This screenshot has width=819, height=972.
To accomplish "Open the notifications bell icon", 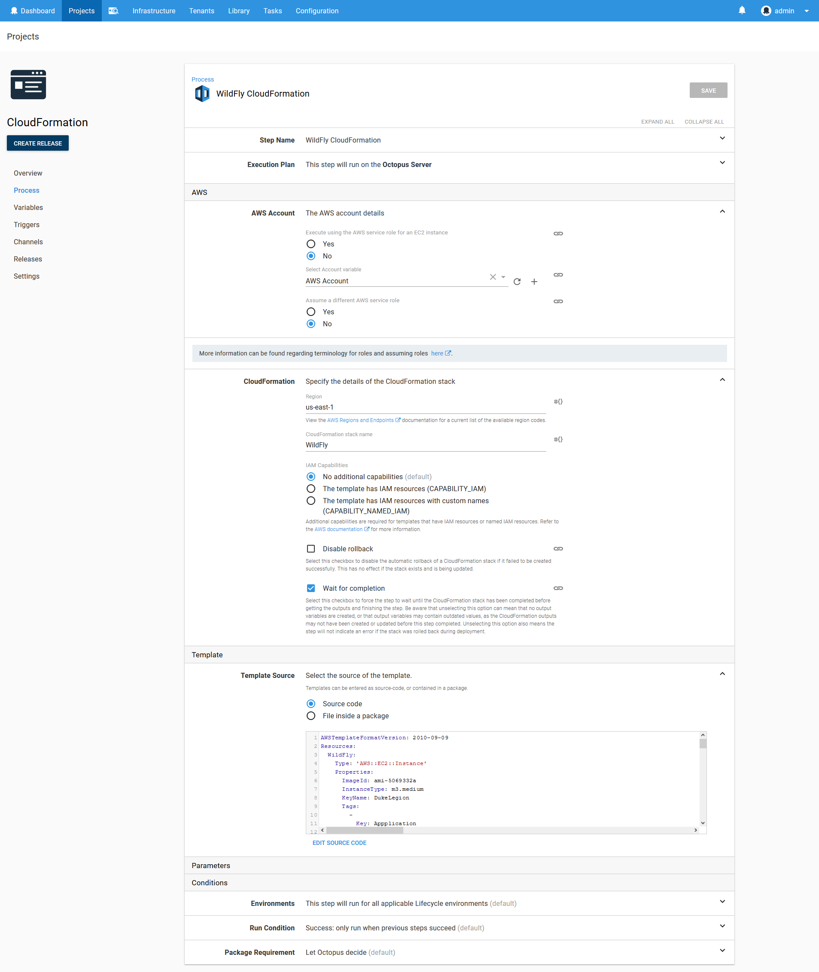I will coord(742,10).
